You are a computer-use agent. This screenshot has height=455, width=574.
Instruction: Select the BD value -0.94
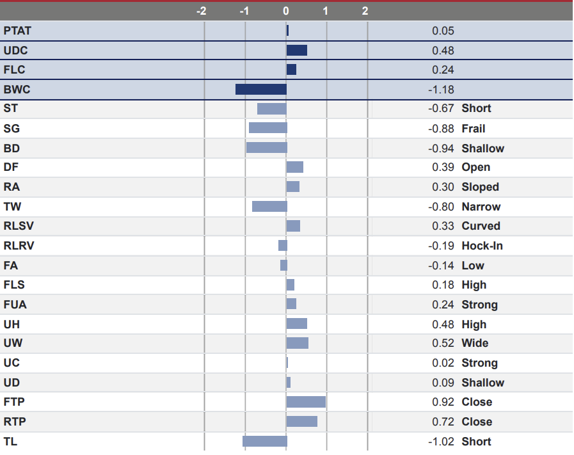(x=440, y=148)
